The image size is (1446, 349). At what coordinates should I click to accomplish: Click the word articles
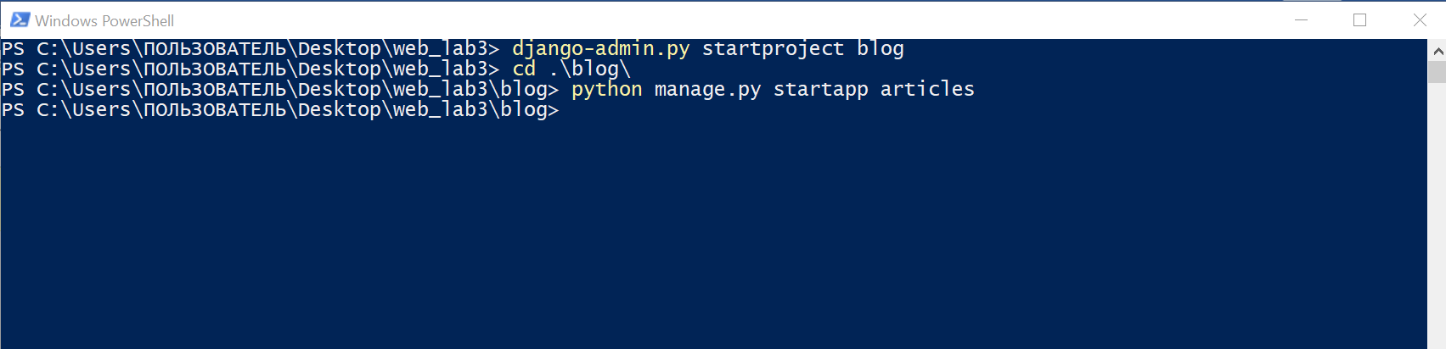(x=927, y=89)
